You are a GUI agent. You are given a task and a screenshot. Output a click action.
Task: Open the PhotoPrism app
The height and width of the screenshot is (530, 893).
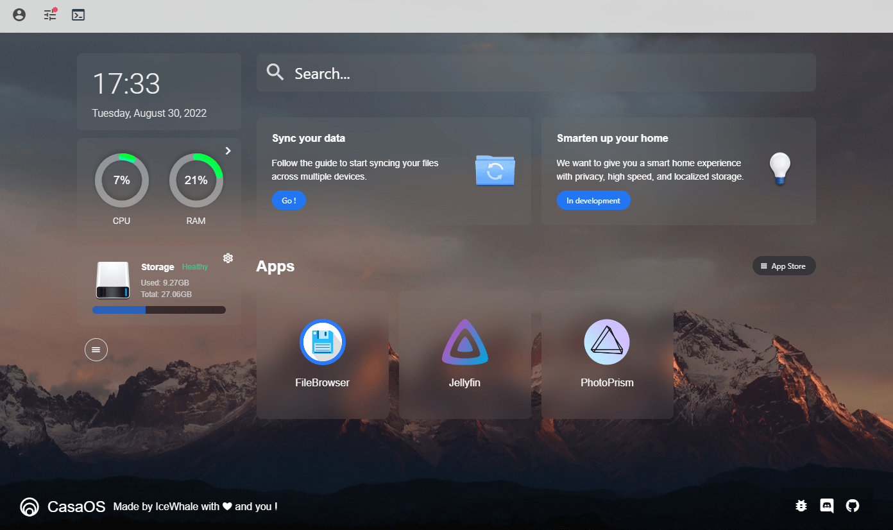click(x=607, y=354)
